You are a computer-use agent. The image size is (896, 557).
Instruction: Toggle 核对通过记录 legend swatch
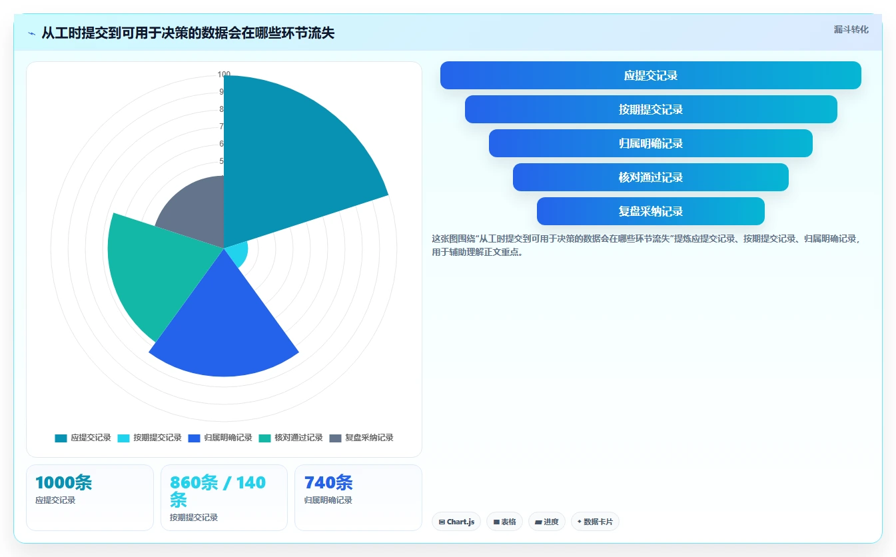265,438
